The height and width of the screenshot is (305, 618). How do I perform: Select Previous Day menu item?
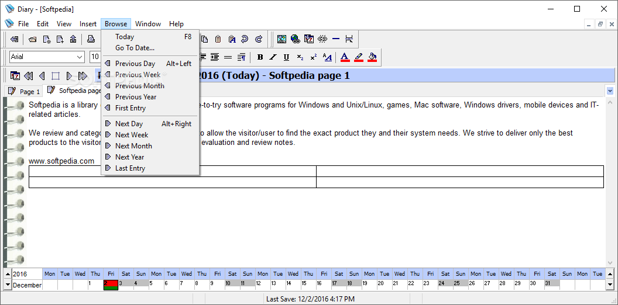pos(150,63)
